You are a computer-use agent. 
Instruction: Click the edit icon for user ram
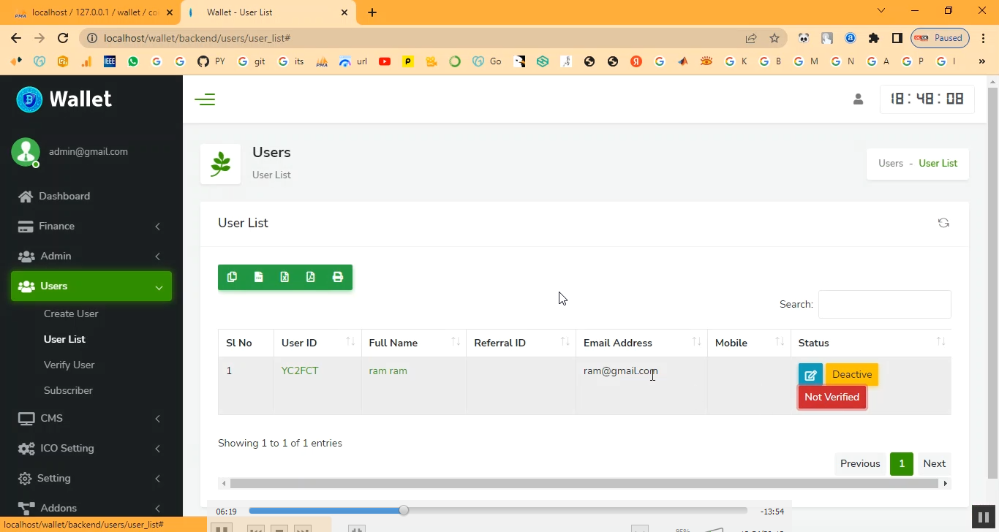tap(810, 375)
